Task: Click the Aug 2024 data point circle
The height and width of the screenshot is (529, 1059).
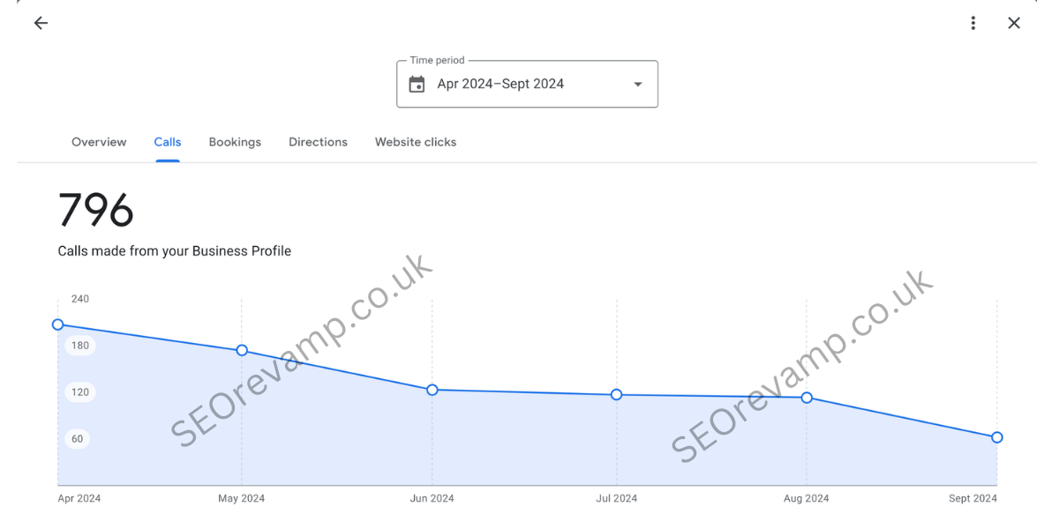Action: 807,398
